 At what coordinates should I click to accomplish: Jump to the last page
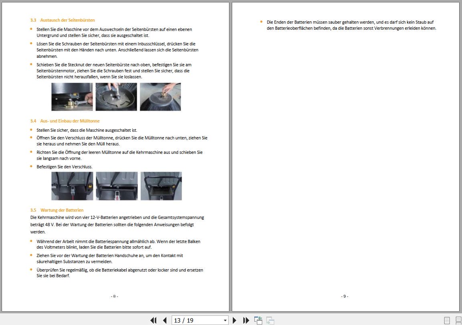click(x=246, y=320)
